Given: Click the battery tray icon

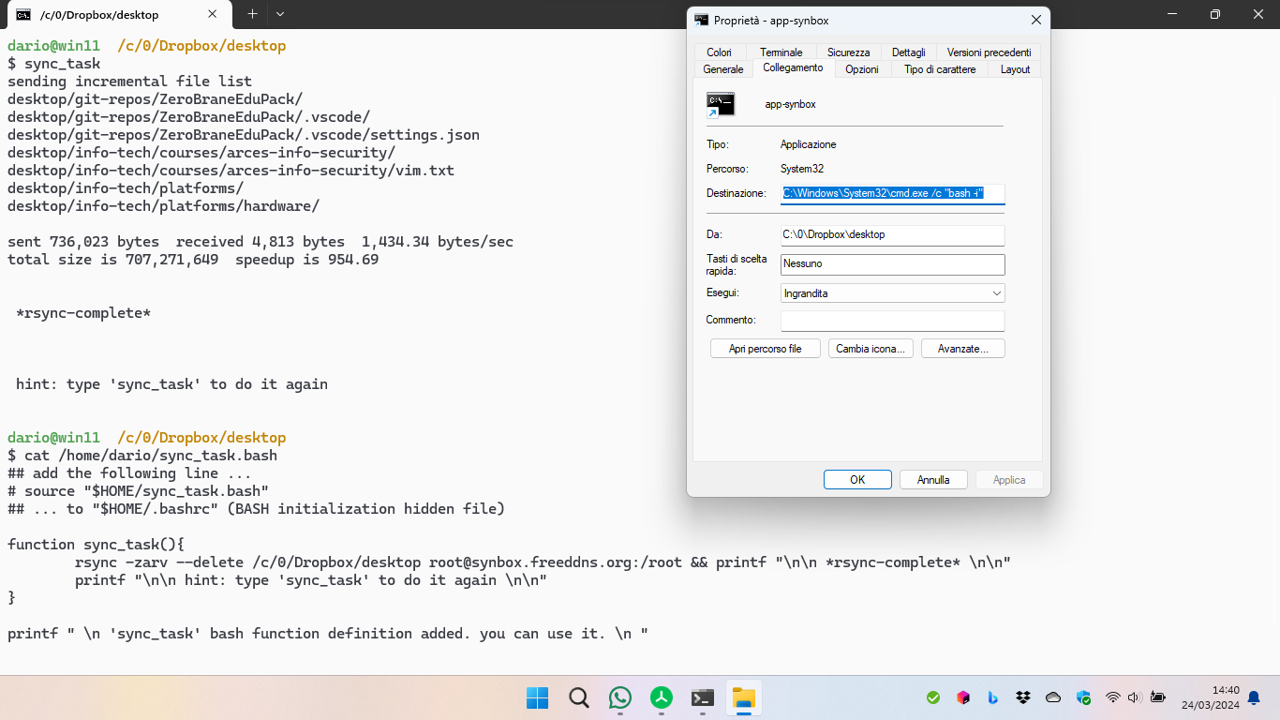Looking at the screenshot, I should click(1157, 697).
